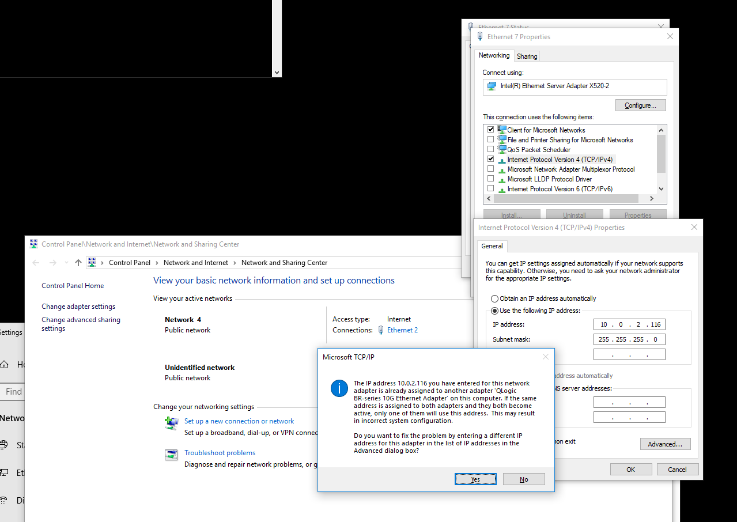
Task: Toggle Client for Microsoft Networks checkbox
Action: click(x=491, y=130)
